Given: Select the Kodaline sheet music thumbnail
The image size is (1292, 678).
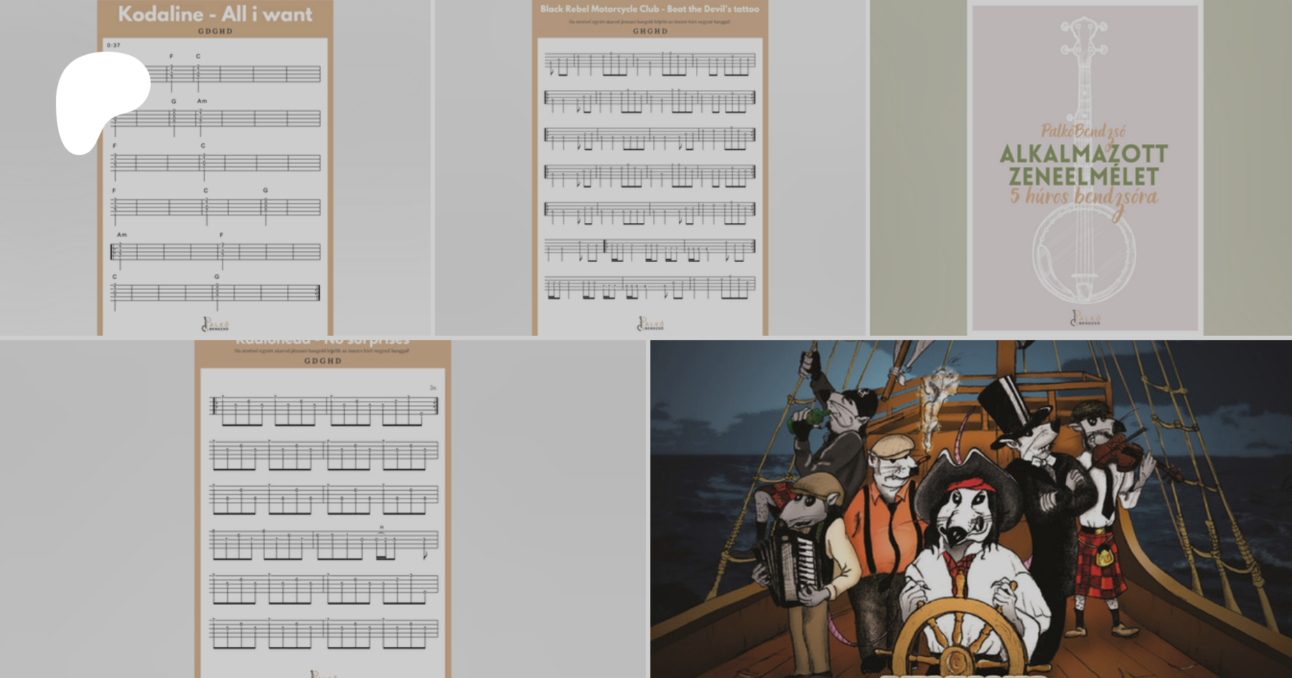Looking at the screenshot, I should 215,179.
